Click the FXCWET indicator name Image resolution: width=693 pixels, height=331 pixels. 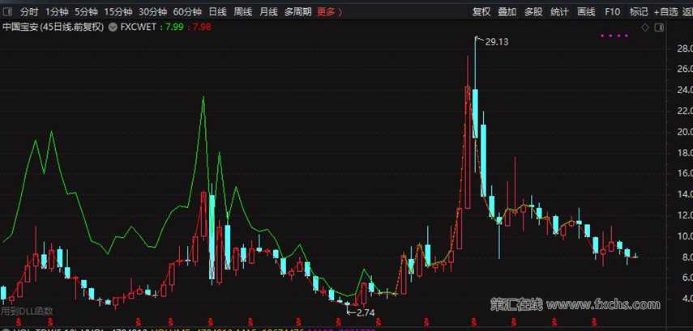point(139,27)
